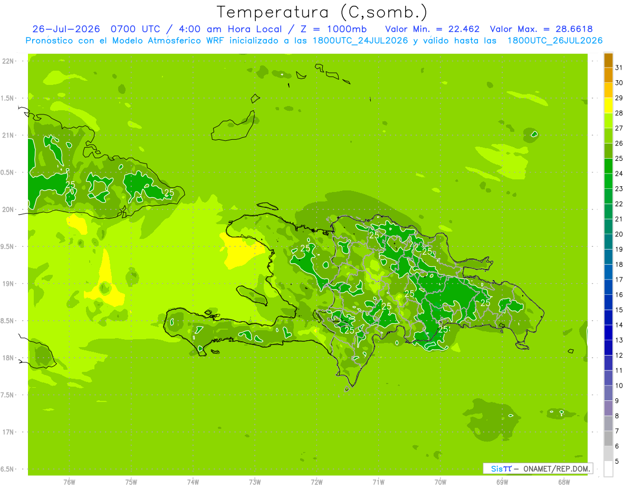Click the 25 contour label over eastern Cuba
Viewport: 633px width, 489px height.
[x=169, y=193]
